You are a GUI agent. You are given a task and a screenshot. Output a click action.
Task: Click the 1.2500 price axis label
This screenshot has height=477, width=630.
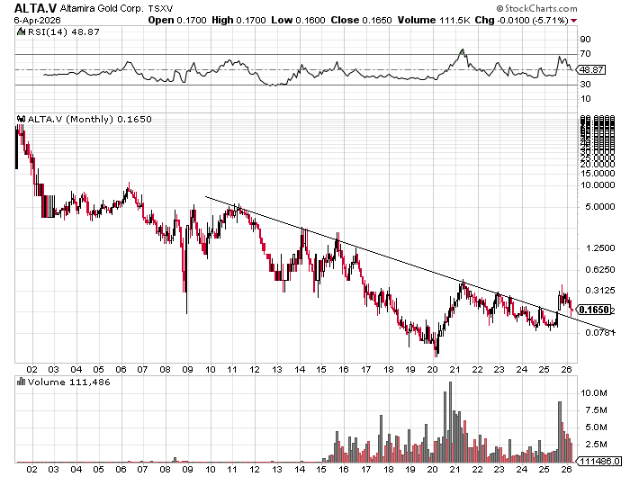[600, 247]
